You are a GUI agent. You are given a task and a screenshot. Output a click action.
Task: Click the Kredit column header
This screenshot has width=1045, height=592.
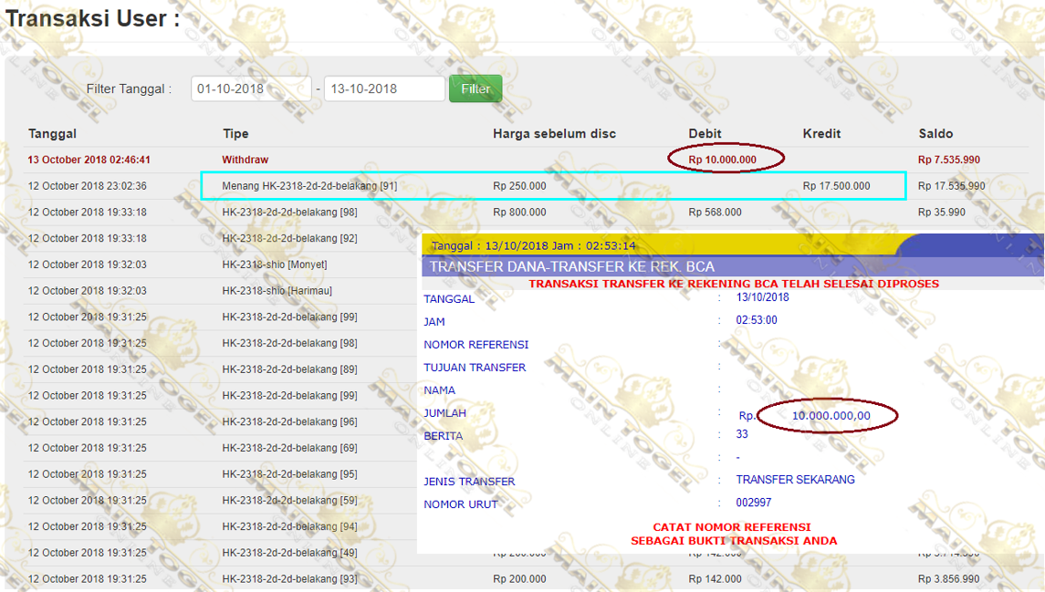pyautogui.click(x=821, y=134)
